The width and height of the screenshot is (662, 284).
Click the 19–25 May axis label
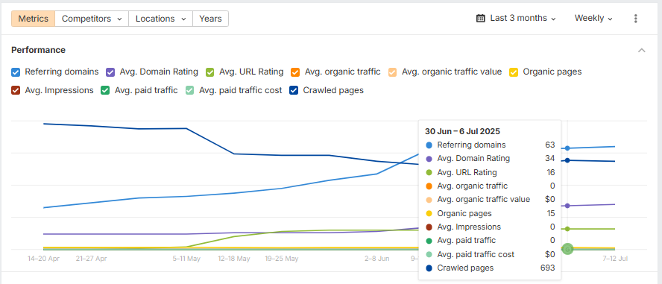(x=282, y=259)
